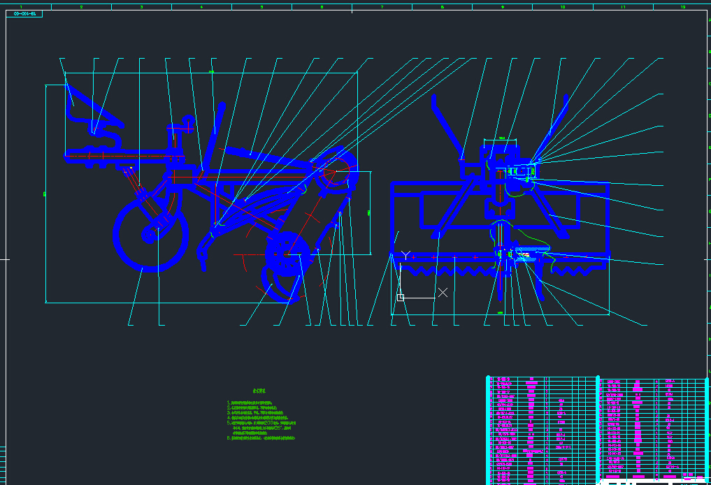Click the UCS X axis label
Viewport: 711px width, 485px height.
[443, 292]
